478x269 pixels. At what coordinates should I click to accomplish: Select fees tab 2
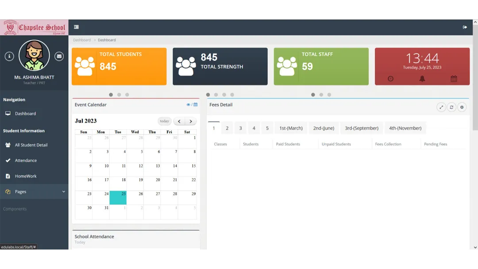(x=227, y=128)
